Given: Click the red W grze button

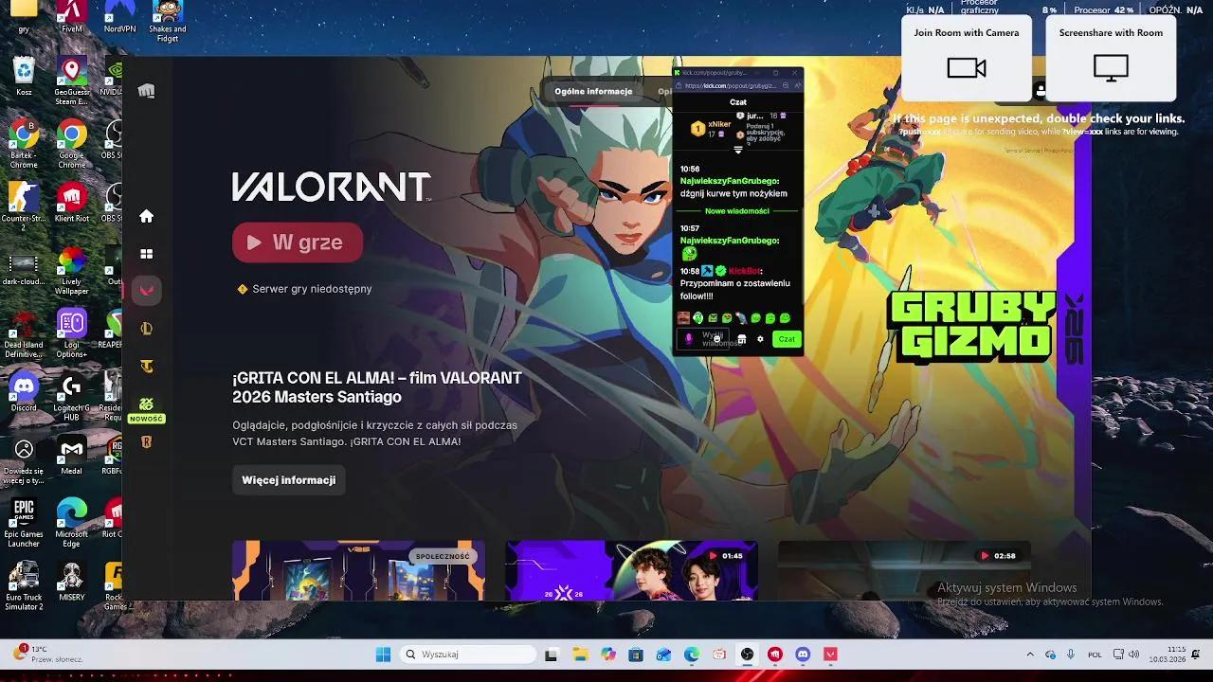Looking at the screenshot, I should click(x=297, y=242).
